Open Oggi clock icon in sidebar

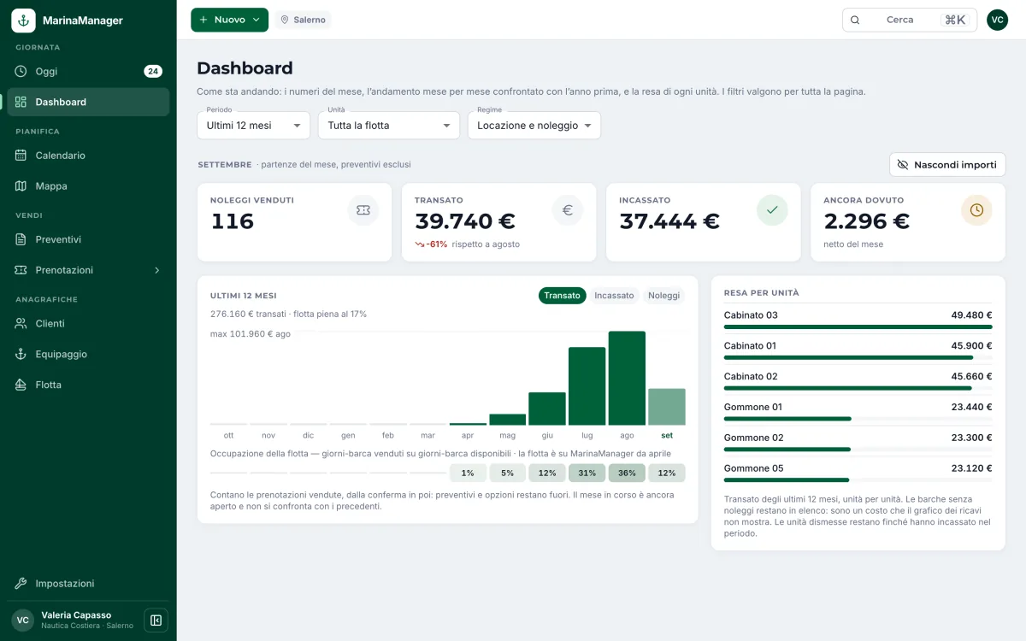coord(21,71)
